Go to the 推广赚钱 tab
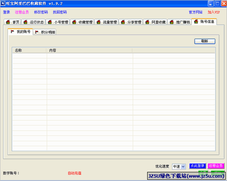 pyautogui.click(x=180, y=22)
